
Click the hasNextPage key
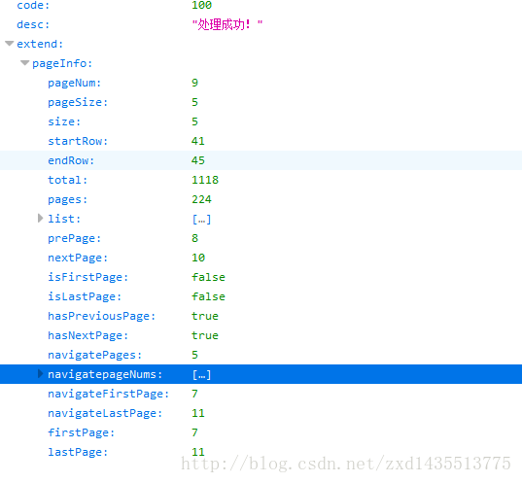click(87, 335)
